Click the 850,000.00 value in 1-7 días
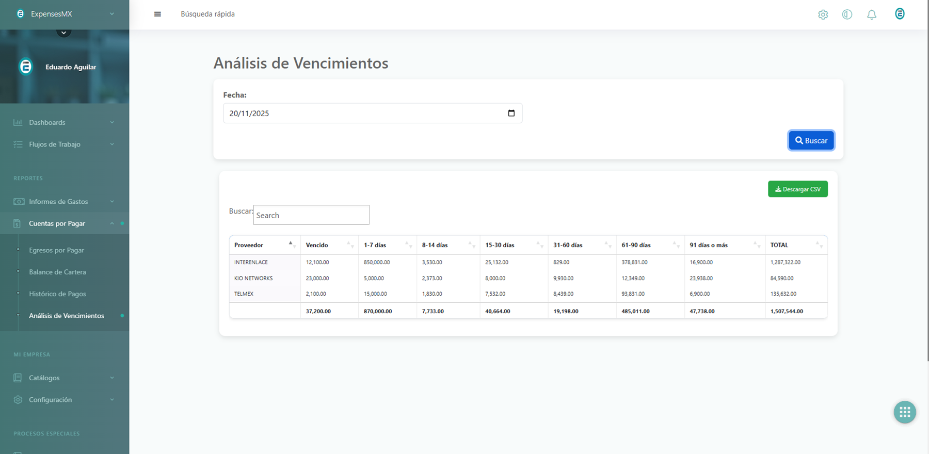This screenshot has height=454, width=929. pos(377,262)
